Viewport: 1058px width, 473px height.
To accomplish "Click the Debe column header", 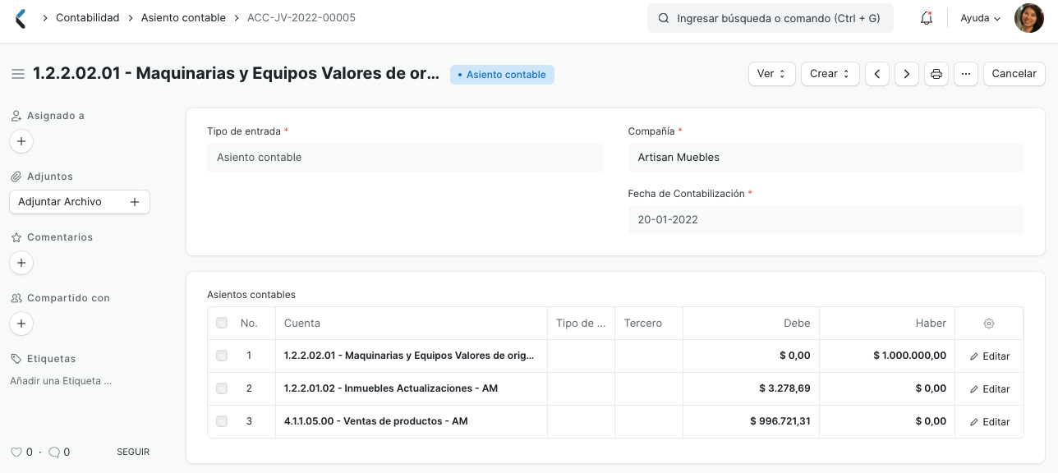I will 751,324.
